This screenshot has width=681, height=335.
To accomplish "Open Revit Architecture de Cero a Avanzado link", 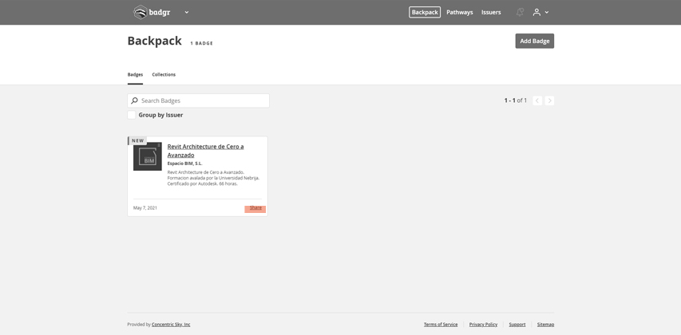I will coord(205,151).
